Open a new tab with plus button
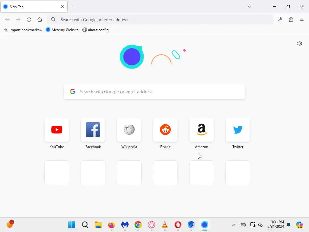 coord(74,7)
